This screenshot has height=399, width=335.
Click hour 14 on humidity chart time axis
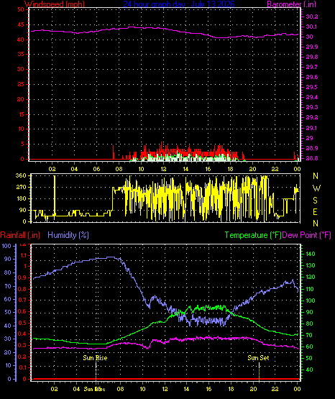click(186, 389)
